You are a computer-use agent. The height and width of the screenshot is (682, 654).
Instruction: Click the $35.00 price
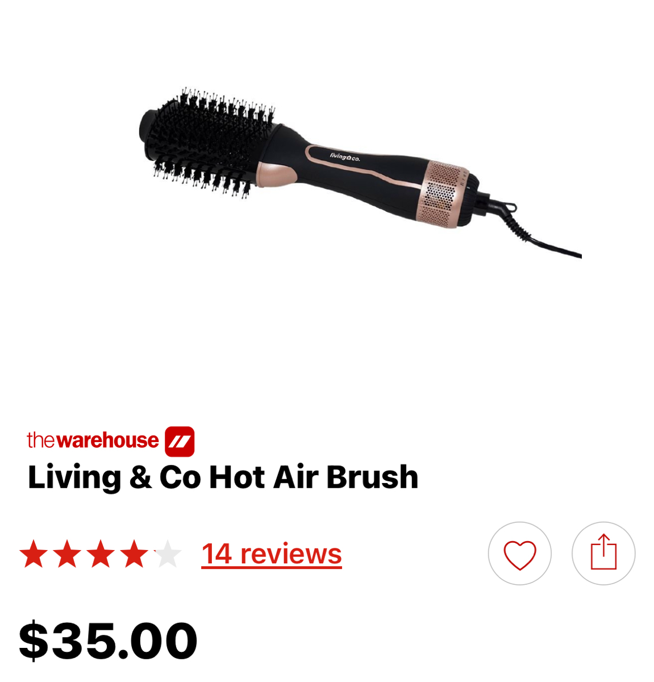click(108, 641)
